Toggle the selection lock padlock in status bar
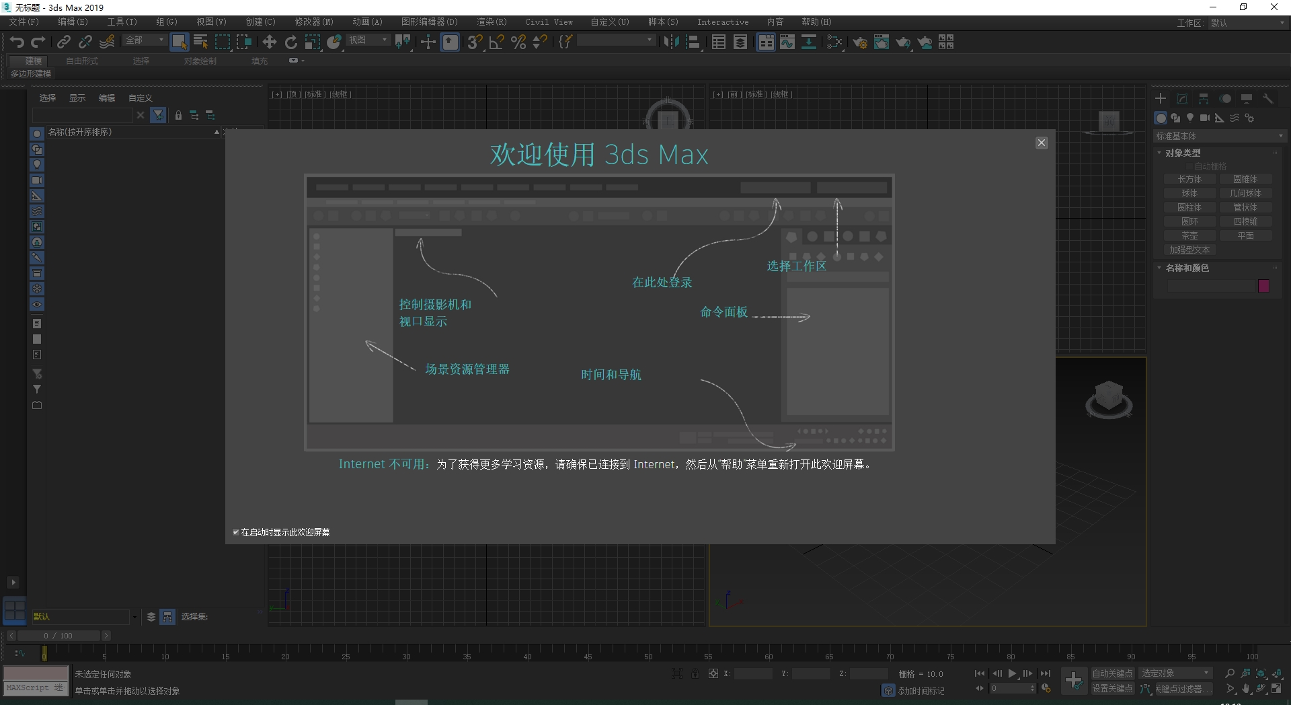 point(695,673)
